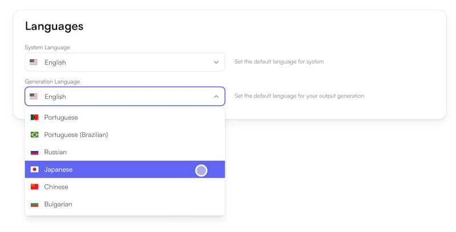Image resolution: width=456 pixels, height=232 pixels.
Task: Select Russian as generation language
Action: pyautogui.click(x=55, y=152)
